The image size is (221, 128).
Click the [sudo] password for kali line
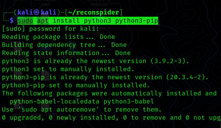pyautogui.click(x=51, y=29)
